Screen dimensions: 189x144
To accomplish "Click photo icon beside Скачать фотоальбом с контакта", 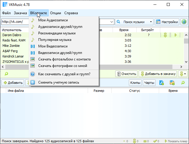I will [33, 59].
